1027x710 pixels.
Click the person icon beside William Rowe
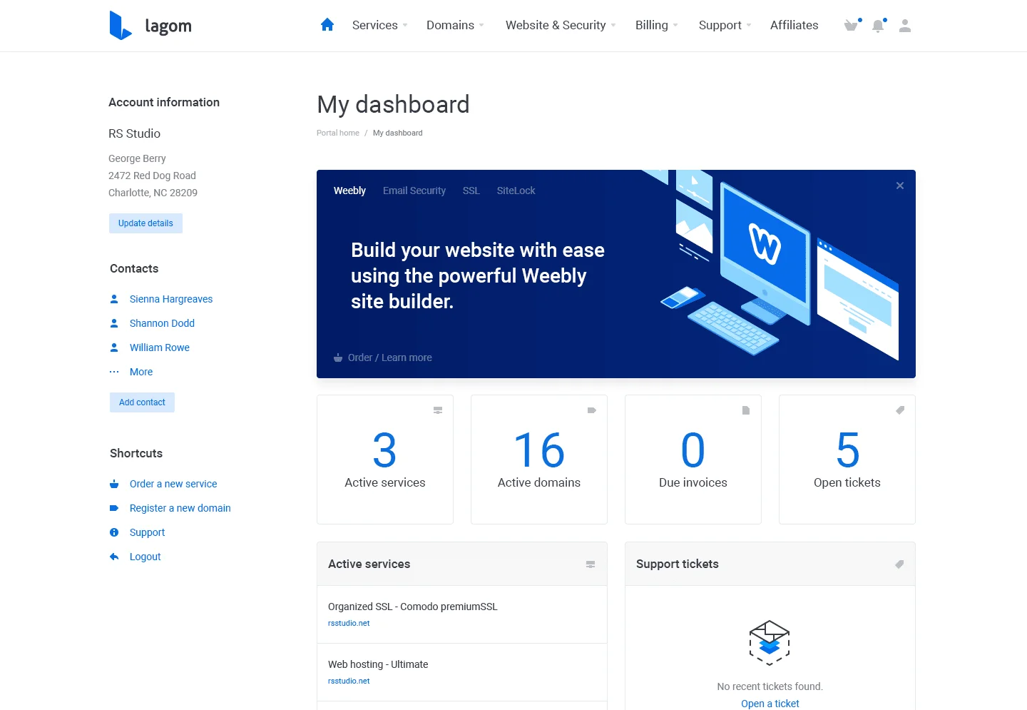click(114, 348)
